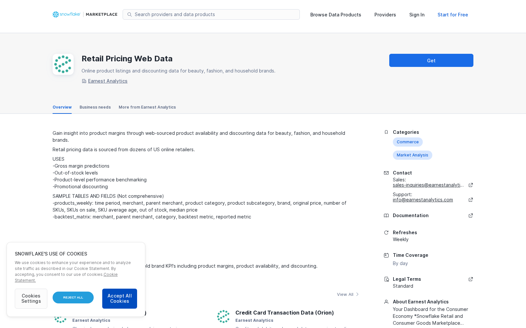Image resolution: width=526 pixels, height=328 pixels.
Task: Click the sales-inquiries email link
Action: coord(428,185)
